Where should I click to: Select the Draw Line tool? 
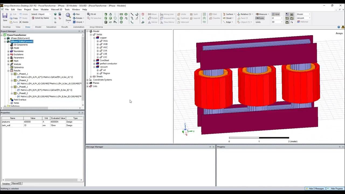pyautogui.click(x=132, y=14)
